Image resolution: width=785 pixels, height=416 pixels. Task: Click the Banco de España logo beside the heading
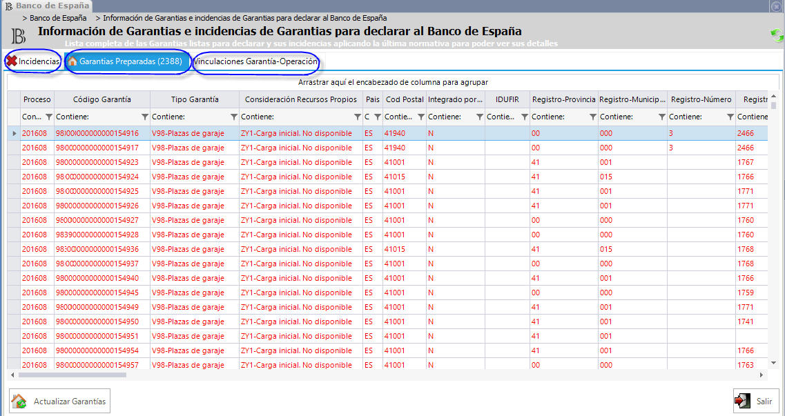(19, 36)
